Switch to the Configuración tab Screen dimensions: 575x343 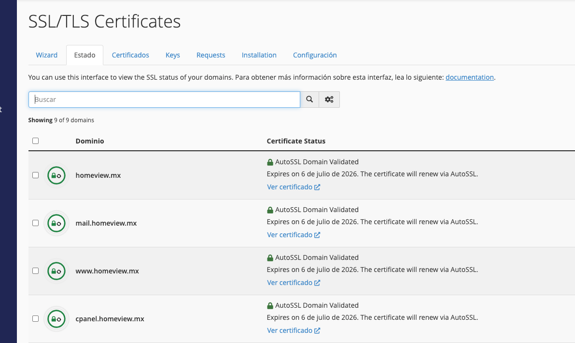pyautogui.click(x=315, y=55)
